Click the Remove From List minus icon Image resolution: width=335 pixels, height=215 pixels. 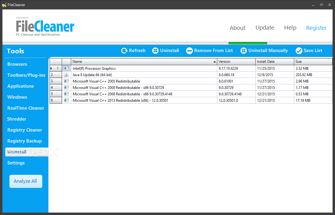(189, 51)
